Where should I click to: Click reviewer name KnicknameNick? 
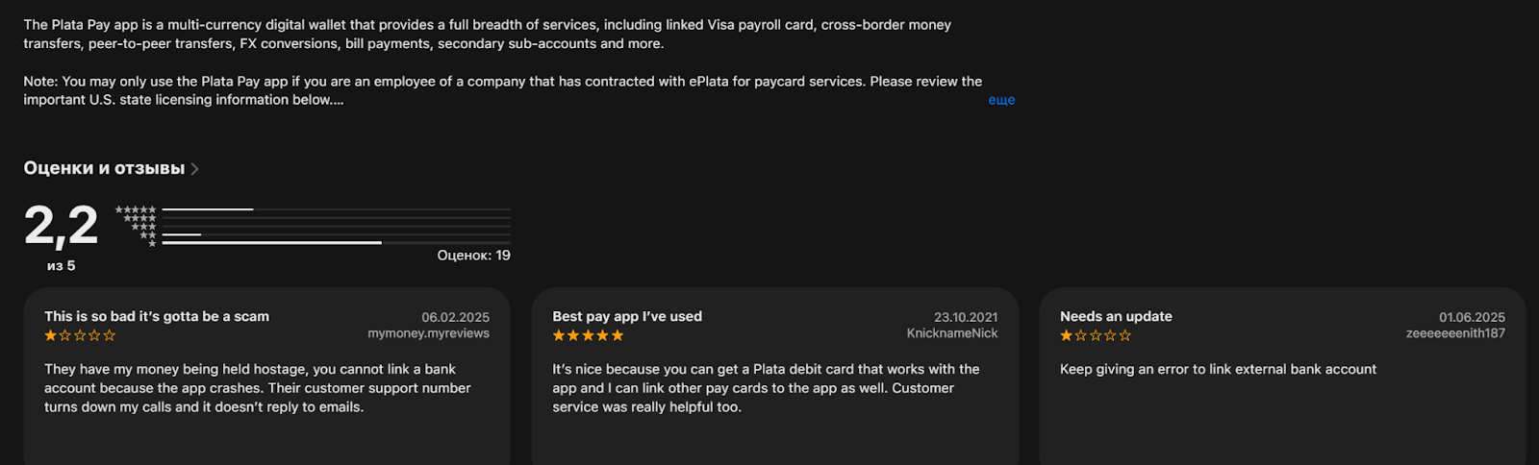[x=952, y=333]
